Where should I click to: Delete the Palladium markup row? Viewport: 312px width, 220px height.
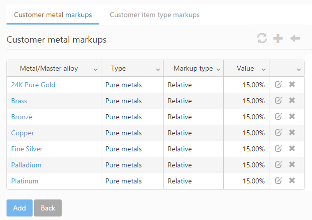[292, 165]
